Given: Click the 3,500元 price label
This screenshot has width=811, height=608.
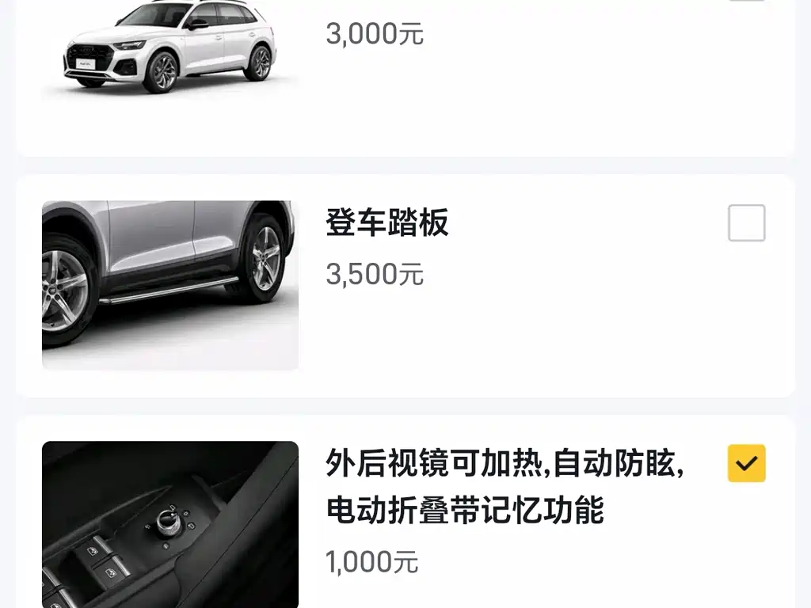Looking at the screenshot, I should (x=375, y=274).
